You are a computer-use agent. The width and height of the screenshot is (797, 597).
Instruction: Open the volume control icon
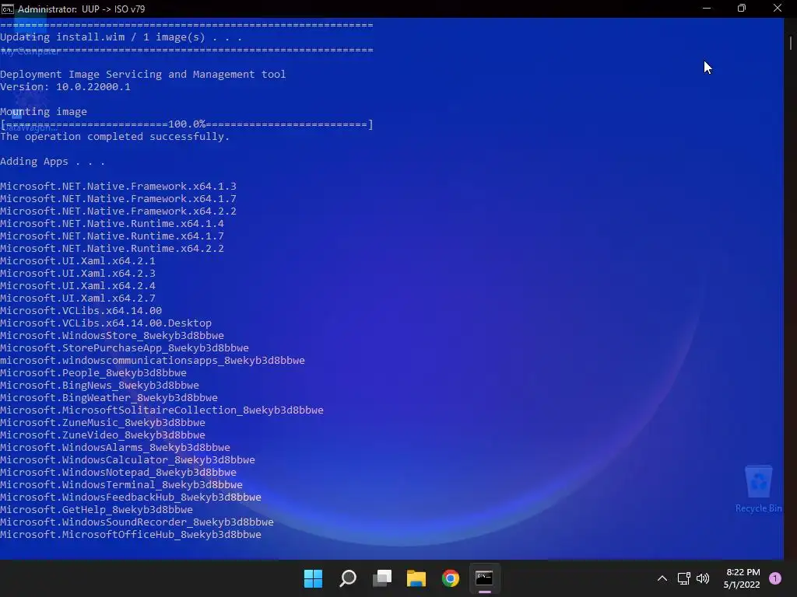click(703, 578)
